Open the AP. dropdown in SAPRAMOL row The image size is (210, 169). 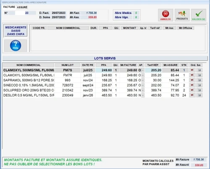143,80
